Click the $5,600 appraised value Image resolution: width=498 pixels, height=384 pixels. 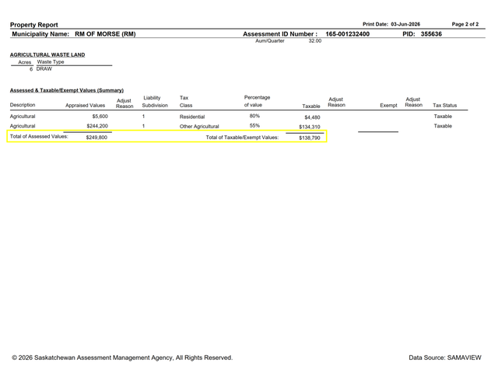(x=100, y=117)
